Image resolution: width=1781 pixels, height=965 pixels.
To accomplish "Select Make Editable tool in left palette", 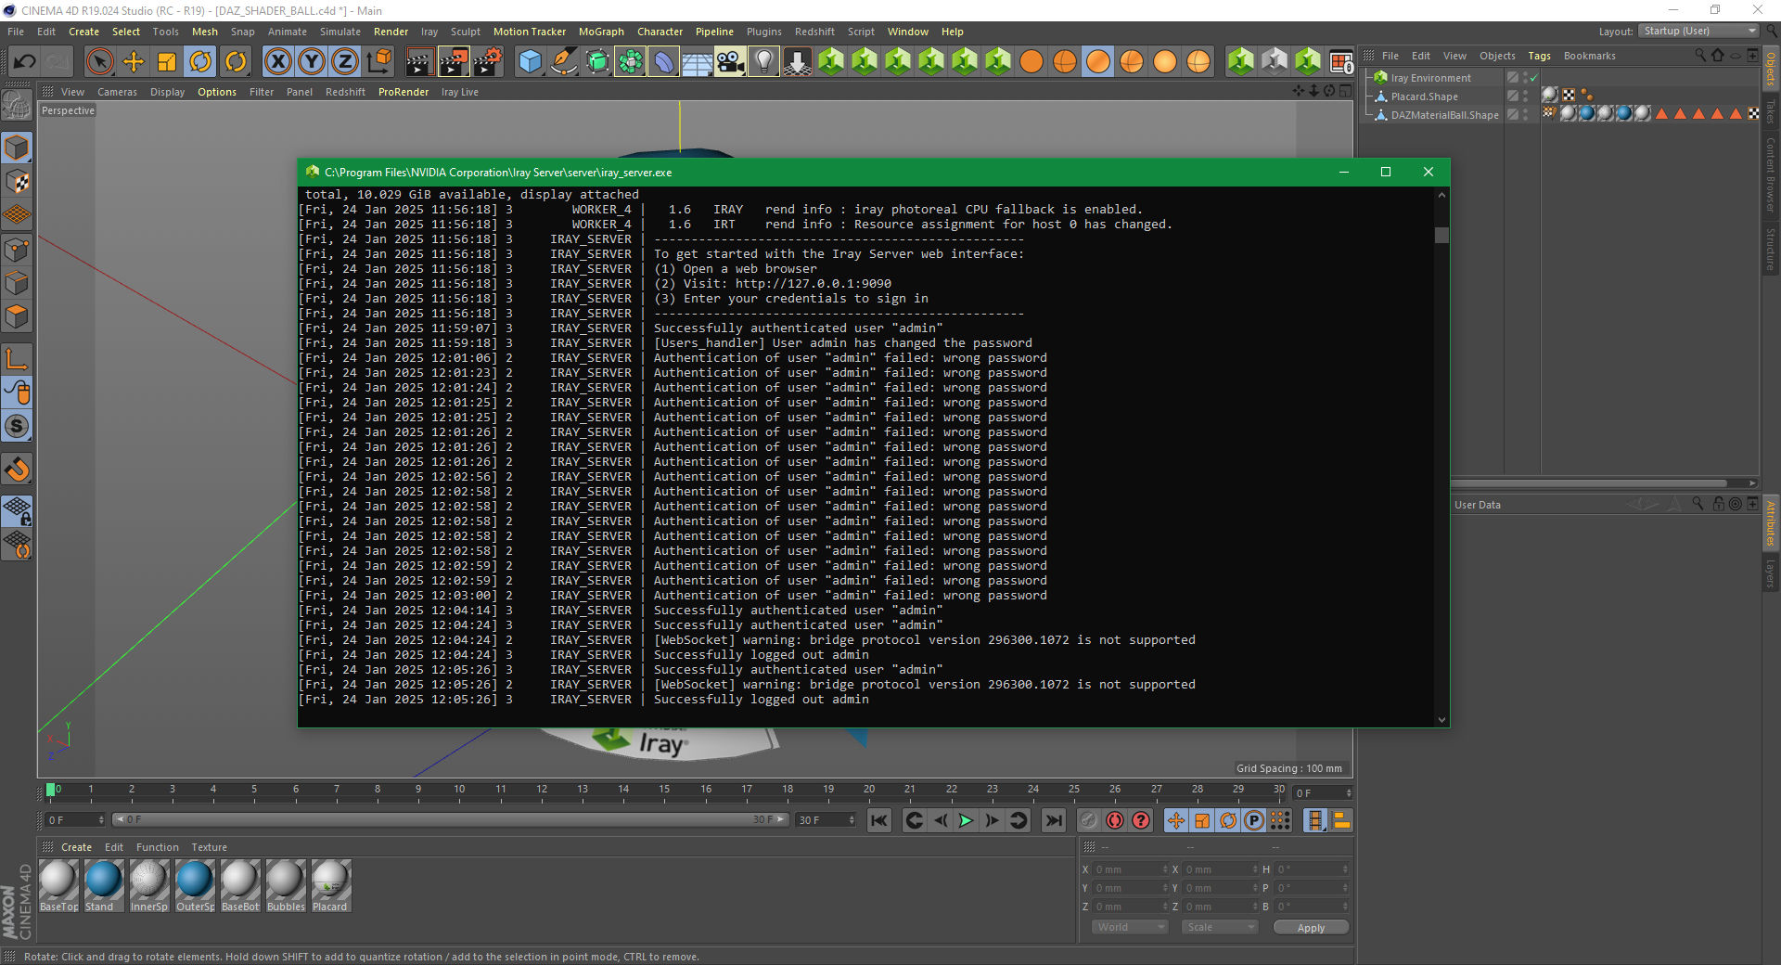I will point(17,105).
